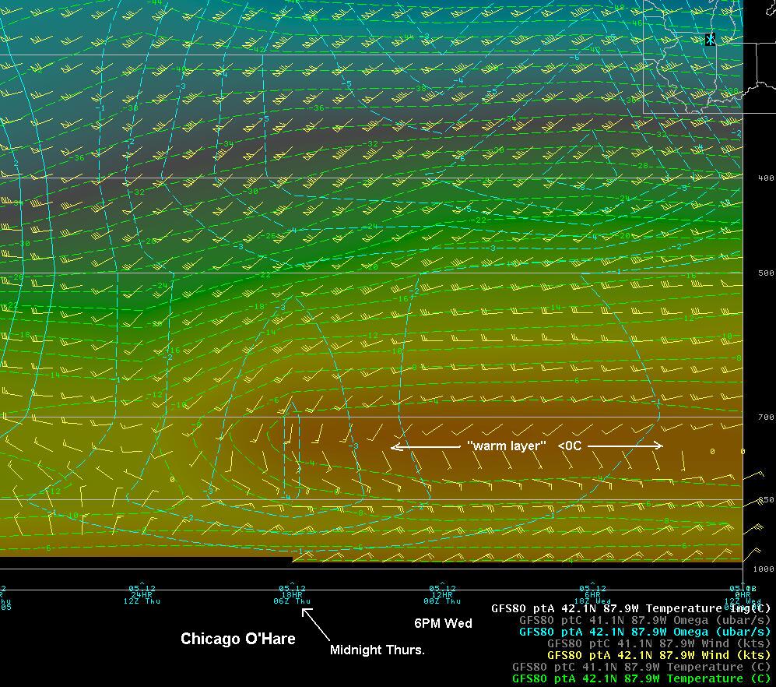Image resolution: width=776 pixels, height=687 pixels.
Task: Click the Chicago O'Hare label
Action: coord(238,639)
